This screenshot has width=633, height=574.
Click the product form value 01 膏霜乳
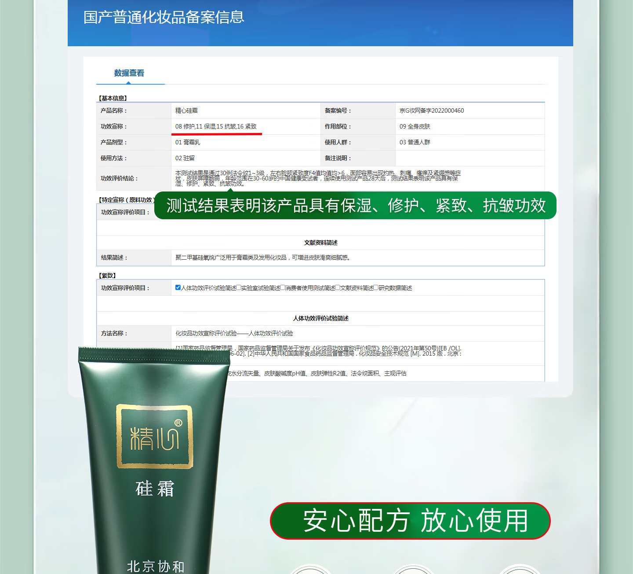click(188, 142)
